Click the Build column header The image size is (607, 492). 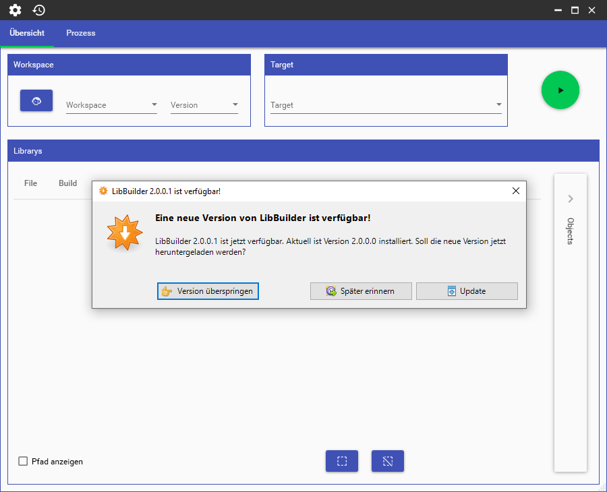67,183
